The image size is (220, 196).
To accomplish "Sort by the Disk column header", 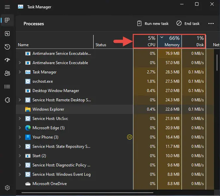I will pyautogui.click(x=194, y=42).
